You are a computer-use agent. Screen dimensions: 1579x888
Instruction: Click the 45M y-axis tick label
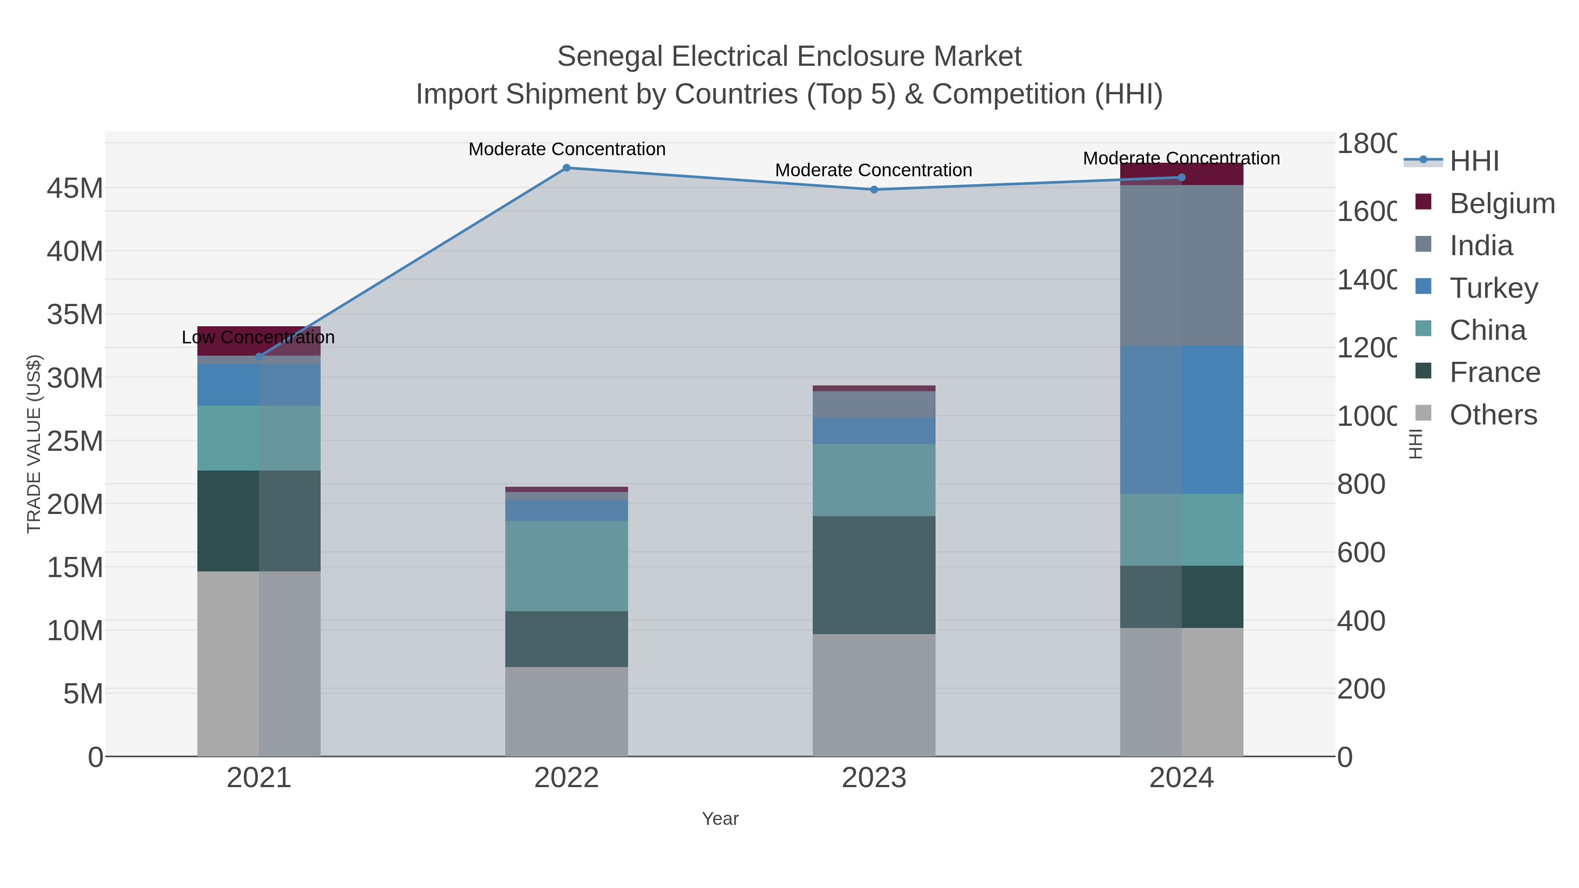[x=75, y=189]
